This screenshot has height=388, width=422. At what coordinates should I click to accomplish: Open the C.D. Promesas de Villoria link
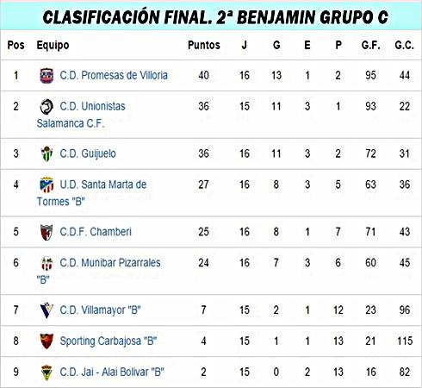click(x=114, y=75)
